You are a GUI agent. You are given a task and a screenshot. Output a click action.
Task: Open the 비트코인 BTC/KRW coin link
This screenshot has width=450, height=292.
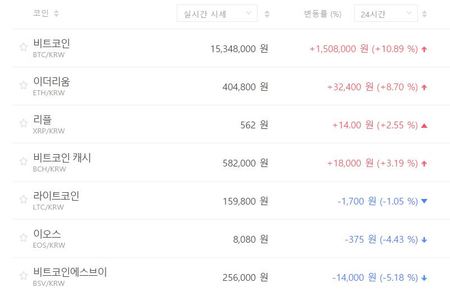tap(52, 44)
